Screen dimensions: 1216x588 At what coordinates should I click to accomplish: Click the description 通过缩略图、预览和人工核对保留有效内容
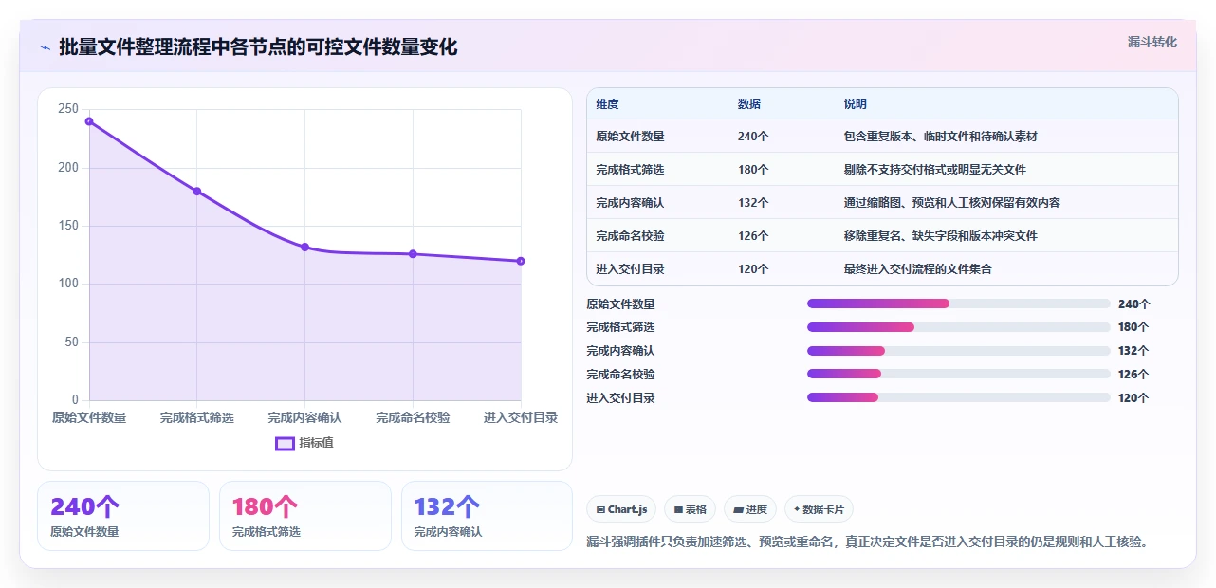951,203
